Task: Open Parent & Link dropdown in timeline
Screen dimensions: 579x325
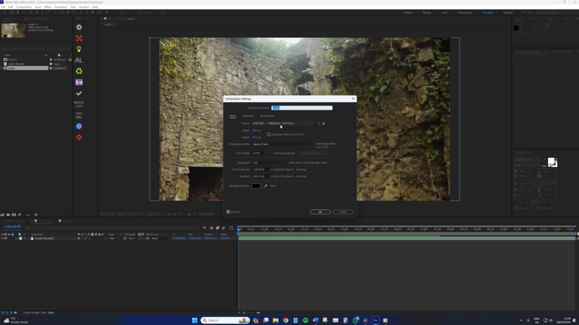Action: (160, 239)
